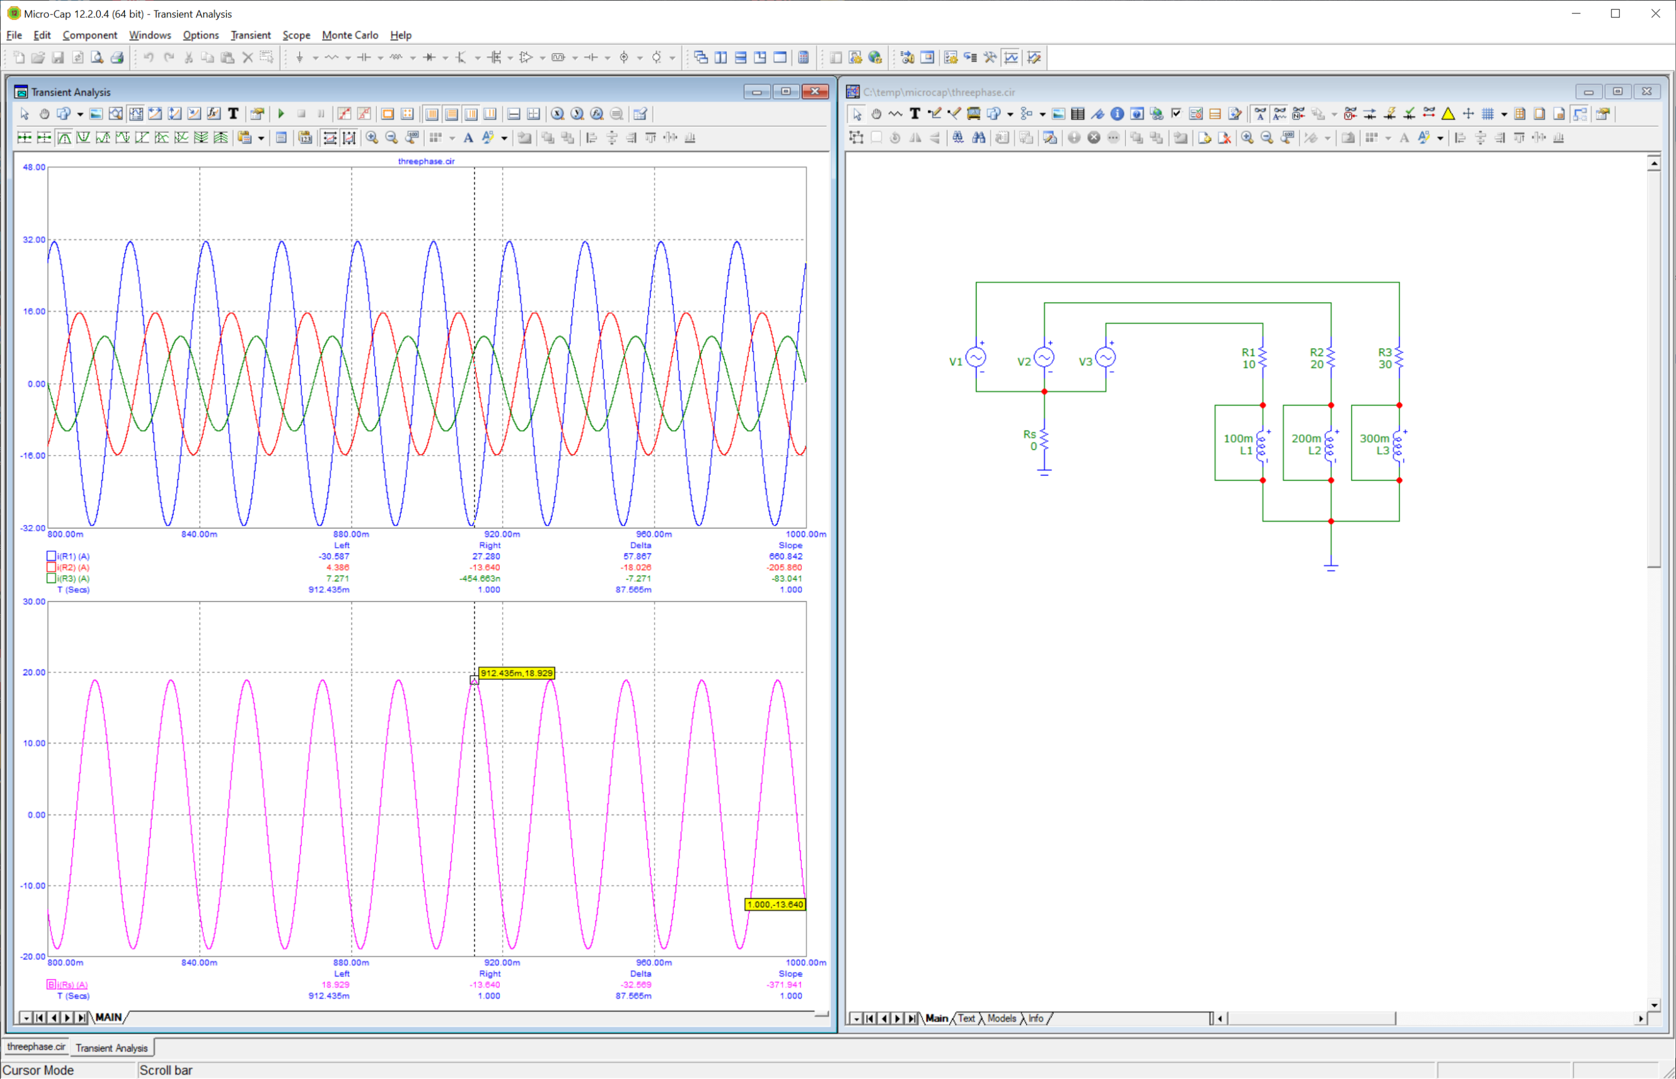Click the zoom in magnifier in analysis window
The height and width of the screenshot is (1079, 1676).
(x=372, y=138)
